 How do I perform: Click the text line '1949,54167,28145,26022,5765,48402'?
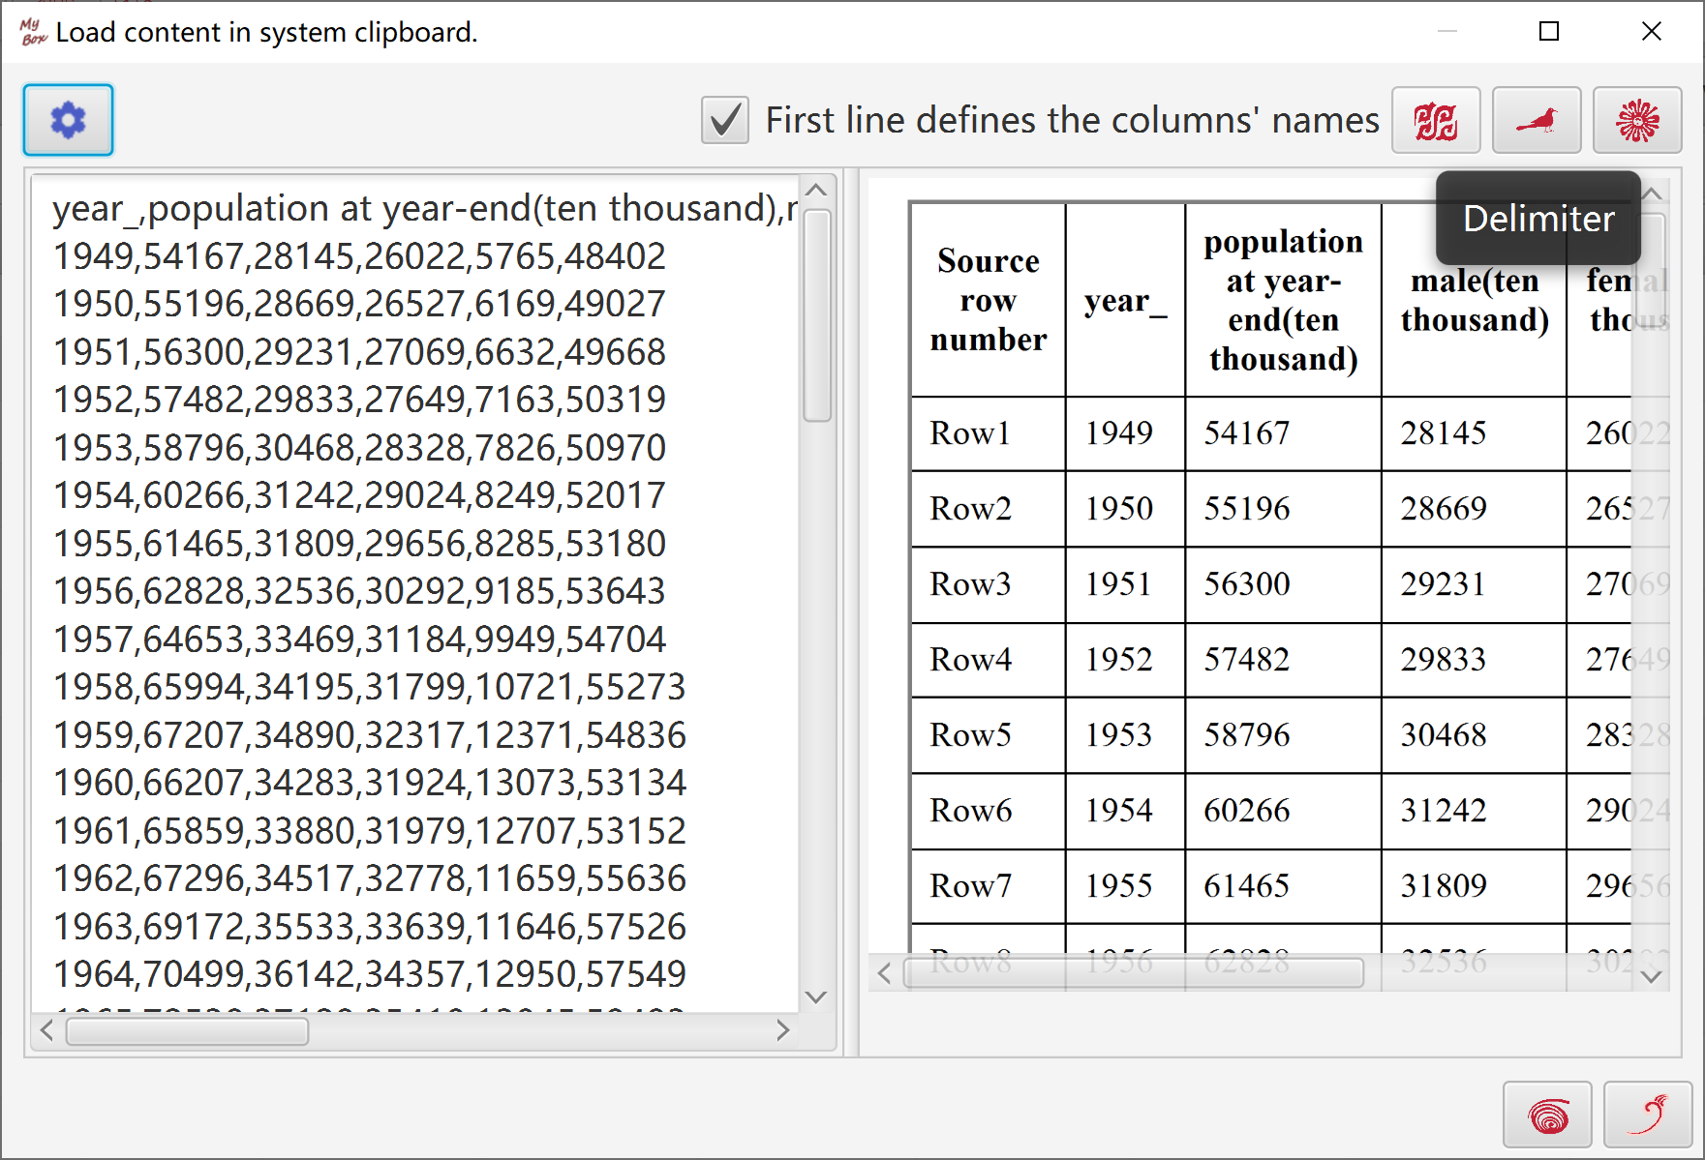(359, 256)
